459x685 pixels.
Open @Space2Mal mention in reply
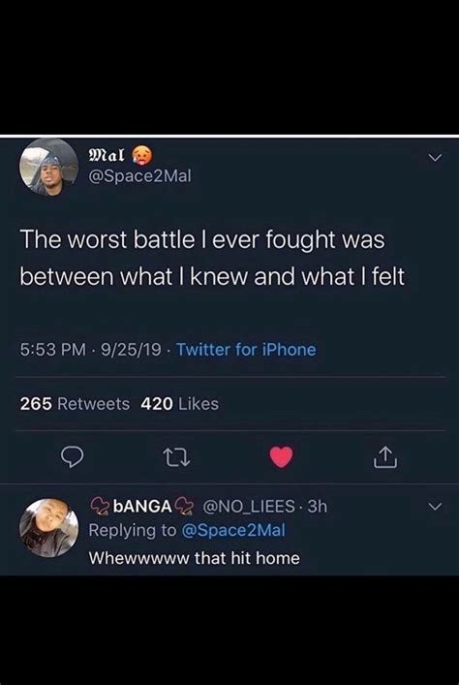pos(232,530)
